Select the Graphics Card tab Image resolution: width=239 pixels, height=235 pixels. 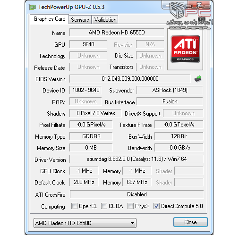tap(50, 19)
